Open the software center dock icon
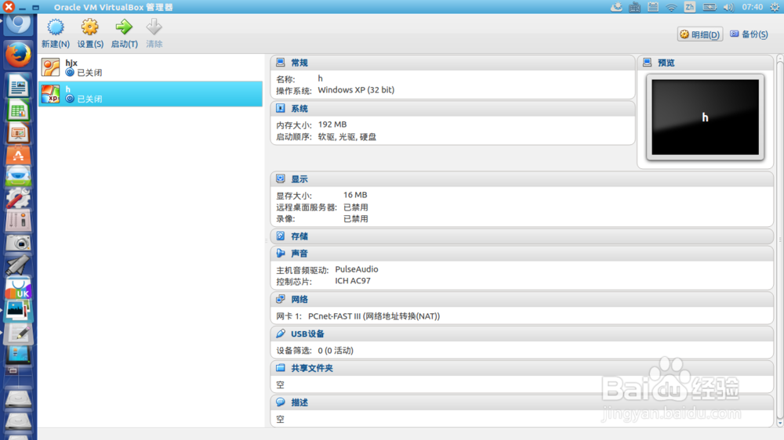 (x=18, y=155)
